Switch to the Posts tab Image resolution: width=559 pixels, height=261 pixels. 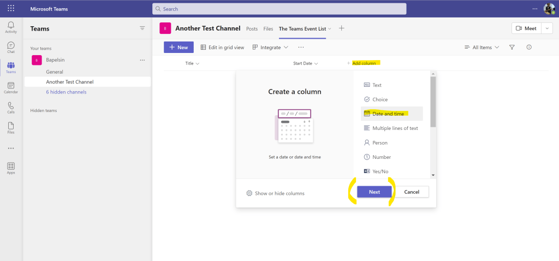252,28
